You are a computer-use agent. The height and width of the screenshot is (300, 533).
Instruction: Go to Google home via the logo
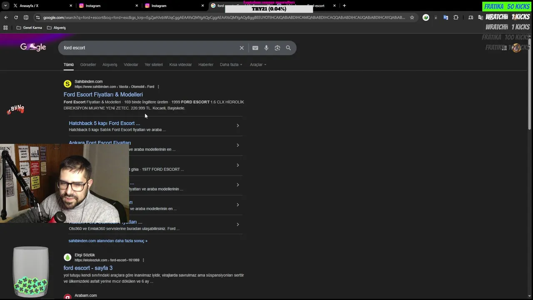[33, 47]
